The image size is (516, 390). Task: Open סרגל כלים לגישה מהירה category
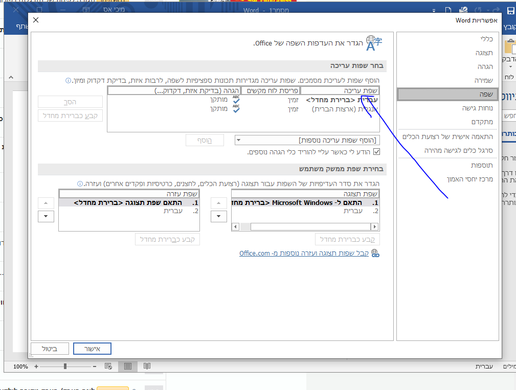[x=447, y=151]
